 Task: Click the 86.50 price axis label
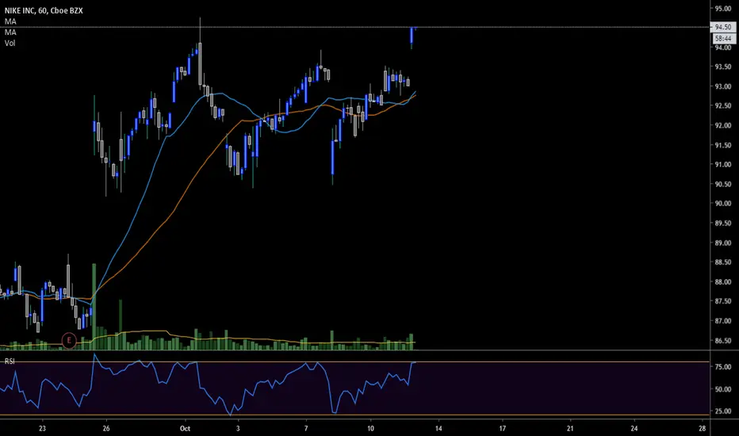723,340
